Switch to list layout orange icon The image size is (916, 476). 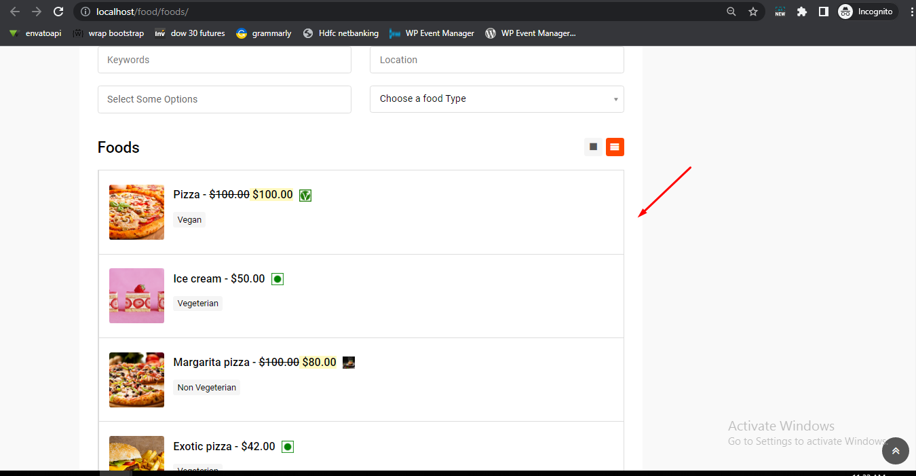pos(615,147)
